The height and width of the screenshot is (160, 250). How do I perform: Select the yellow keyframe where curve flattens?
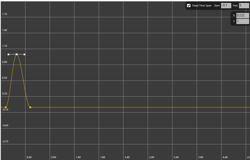click(x=30, y=107)
